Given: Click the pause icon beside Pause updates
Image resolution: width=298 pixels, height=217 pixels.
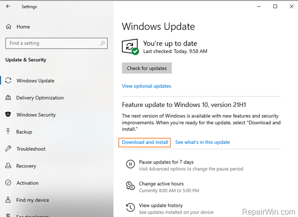Looking at the screenshot, I should pyautogui.click(x=130, y=164).
